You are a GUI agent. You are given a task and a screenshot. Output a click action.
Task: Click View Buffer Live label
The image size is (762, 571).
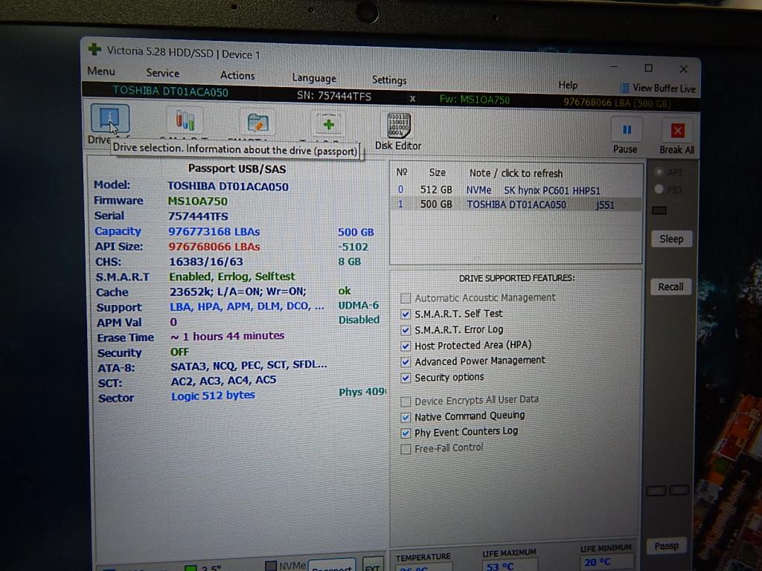coord(664,88)
